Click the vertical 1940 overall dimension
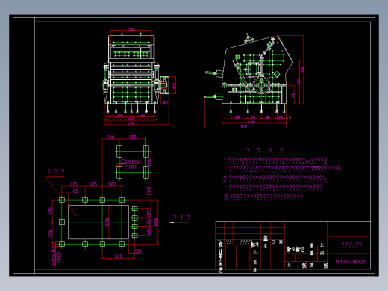388x291 pixels. (x=156, y=222)
